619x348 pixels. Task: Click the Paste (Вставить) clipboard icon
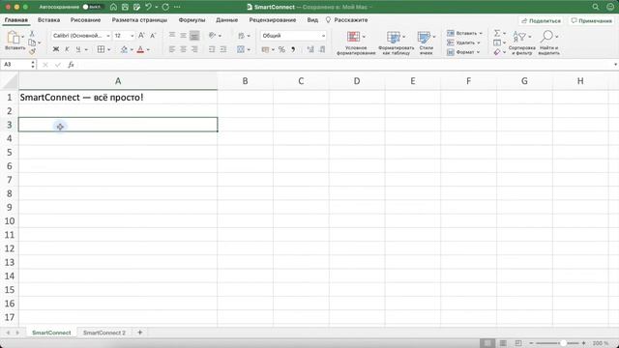coord(14,37)
